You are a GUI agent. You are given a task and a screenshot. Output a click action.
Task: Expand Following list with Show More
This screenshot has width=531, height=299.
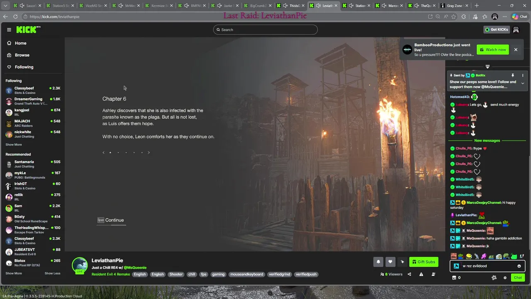[14, 145]
